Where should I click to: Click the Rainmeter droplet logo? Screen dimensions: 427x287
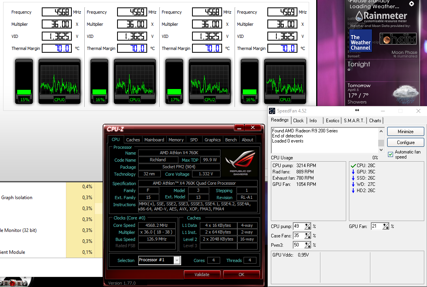[359, 16]
